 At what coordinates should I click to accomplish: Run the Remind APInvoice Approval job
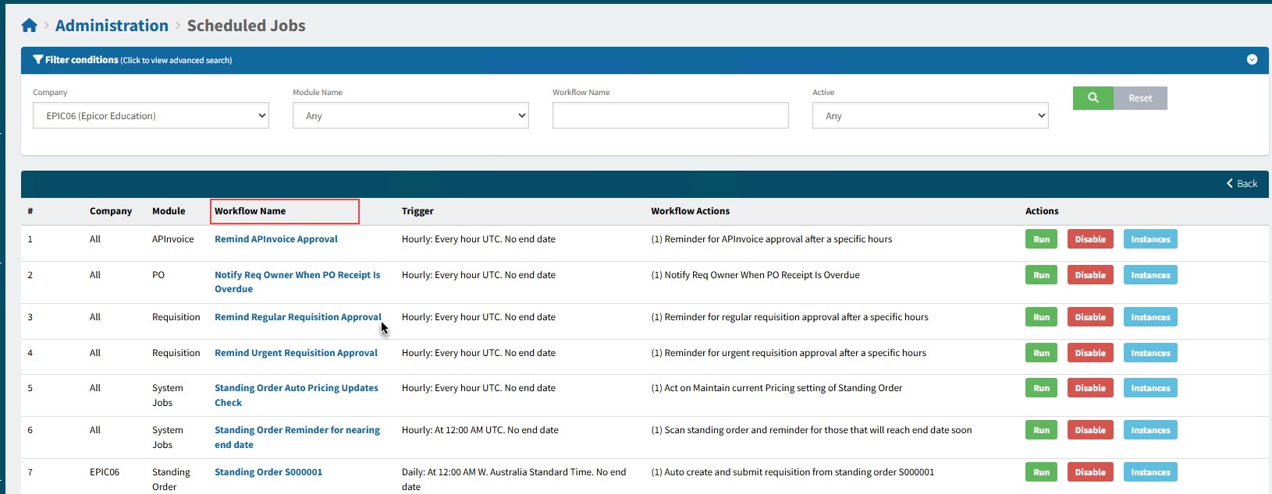point(1041,239)
